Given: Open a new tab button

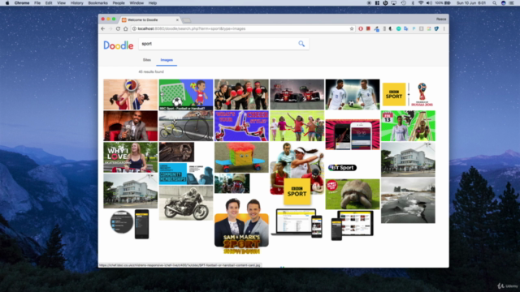Looking at the screenshot, I should pos(187,20).
